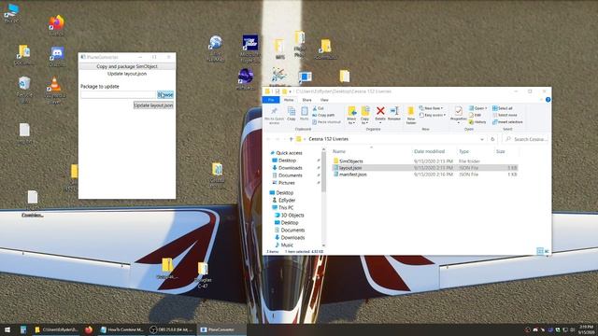Switch to OBS in the taskbar
The image size is (598, 336).
pyautogui.click(x=172, y=329)
